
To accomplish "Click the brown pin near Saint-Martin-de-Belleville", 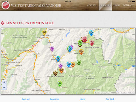I will [55, 73].
